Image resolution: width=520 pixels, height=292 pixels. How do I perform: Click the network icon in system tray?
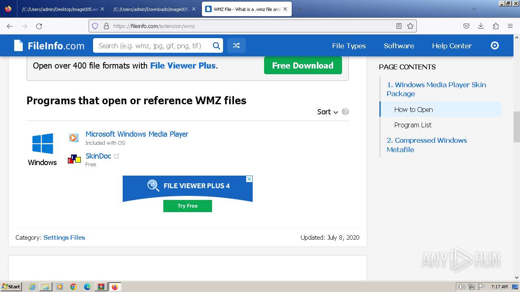(x=472, y=287)
